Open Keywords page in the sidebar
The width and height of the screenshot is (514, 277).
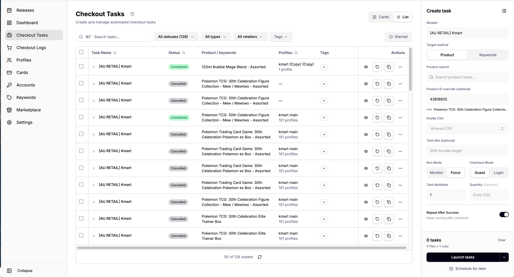click(34, 98)
